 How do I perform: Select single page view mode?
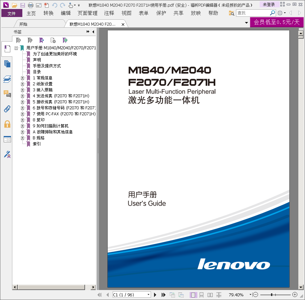193,295
